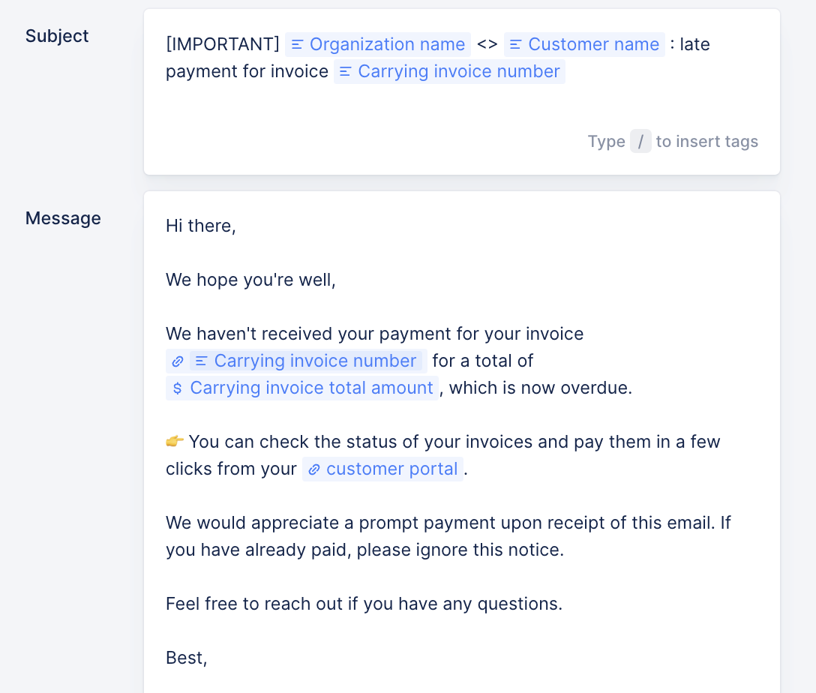Click the pointing hand emoji in the message
816x693 pixels.
pos(174,441)
